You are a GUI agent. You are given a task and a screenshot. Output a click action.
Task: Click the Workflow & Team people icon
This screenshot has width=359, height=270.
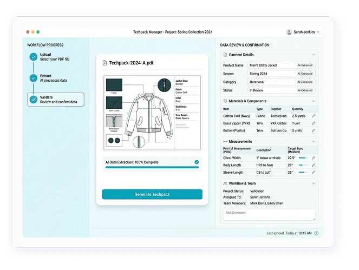tap(225, 183)
